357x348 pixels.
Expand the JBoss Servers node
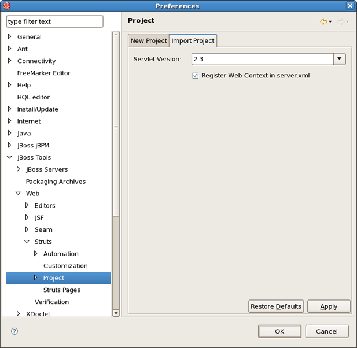click(18, 169)
